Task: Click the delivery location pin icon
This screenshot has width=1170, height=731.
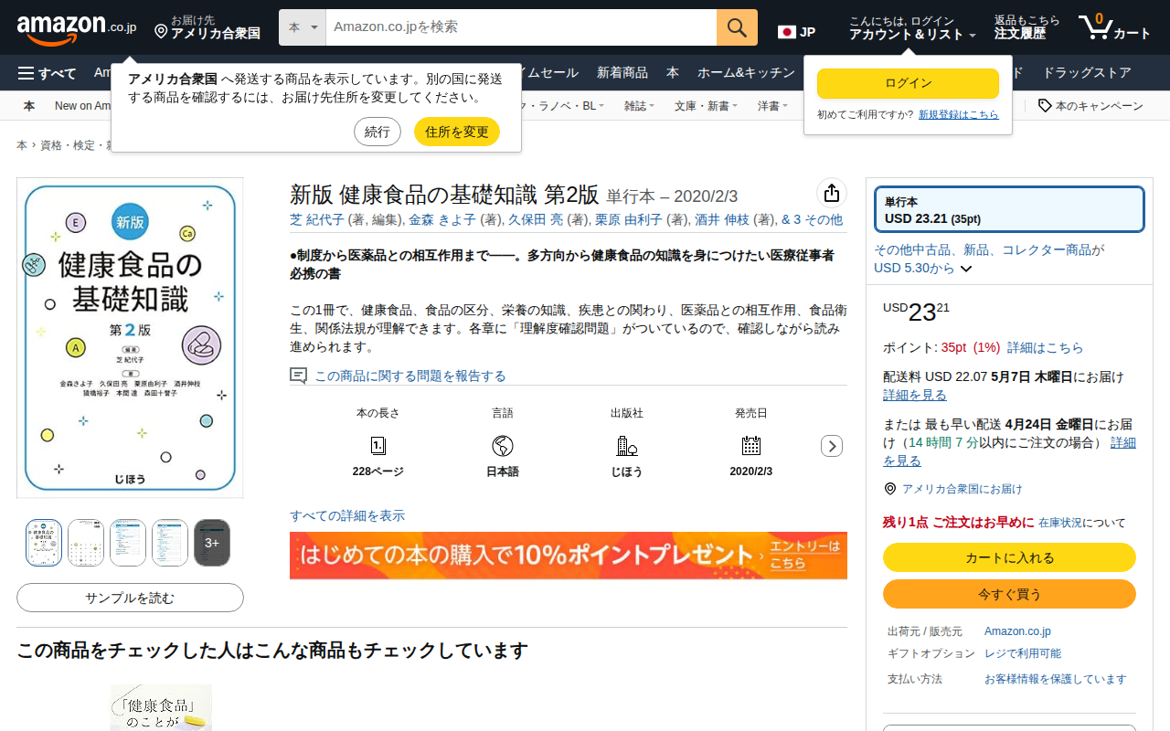Action: [161, 32]
